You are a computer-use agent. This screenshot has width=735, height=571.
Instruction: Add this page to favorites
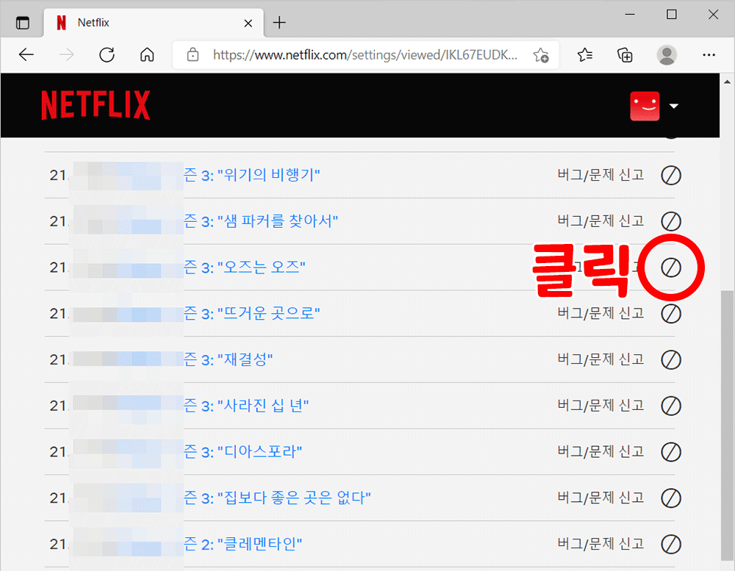pyautogui.click(x=541, y=55)
